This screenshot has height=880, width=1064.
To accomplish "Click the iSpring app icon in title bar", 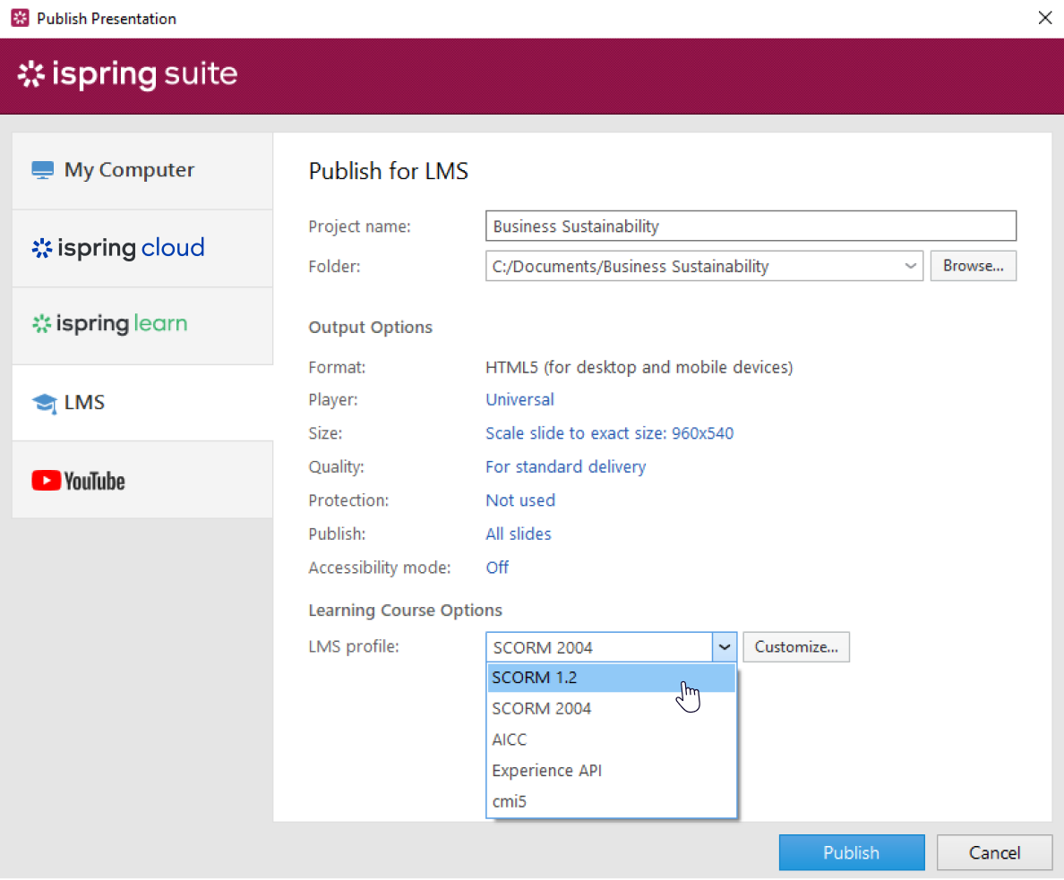I will [20, 18].
